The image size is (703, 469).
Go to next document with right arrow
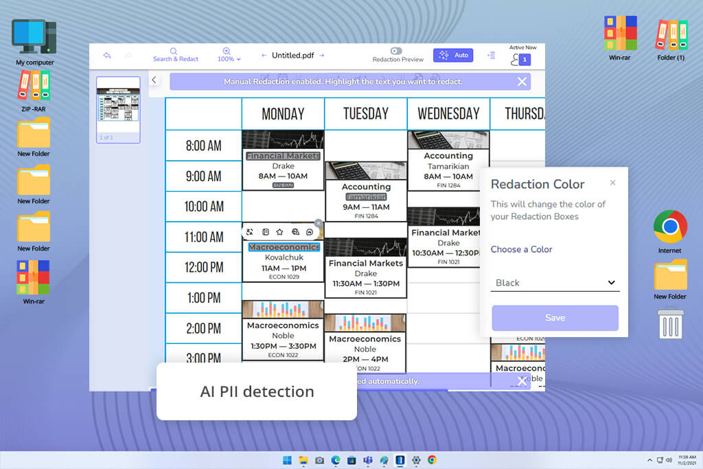click(x=322, y=55)
